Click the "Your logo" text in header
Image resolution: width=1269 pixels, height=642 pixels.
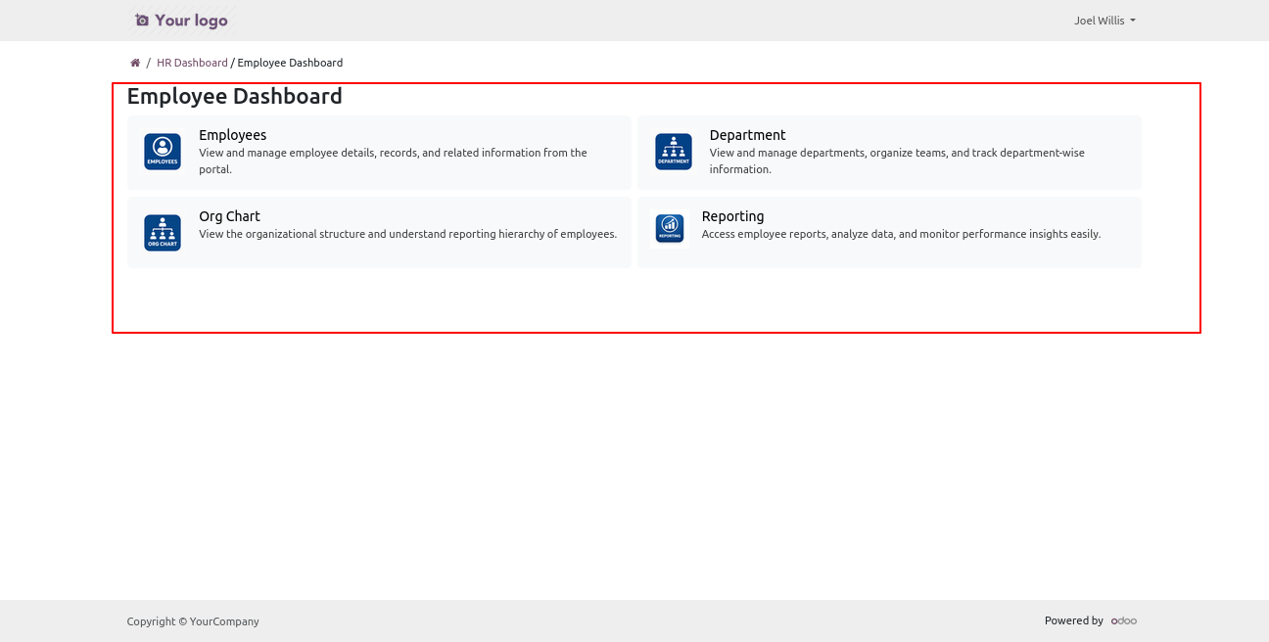[191, 21]
